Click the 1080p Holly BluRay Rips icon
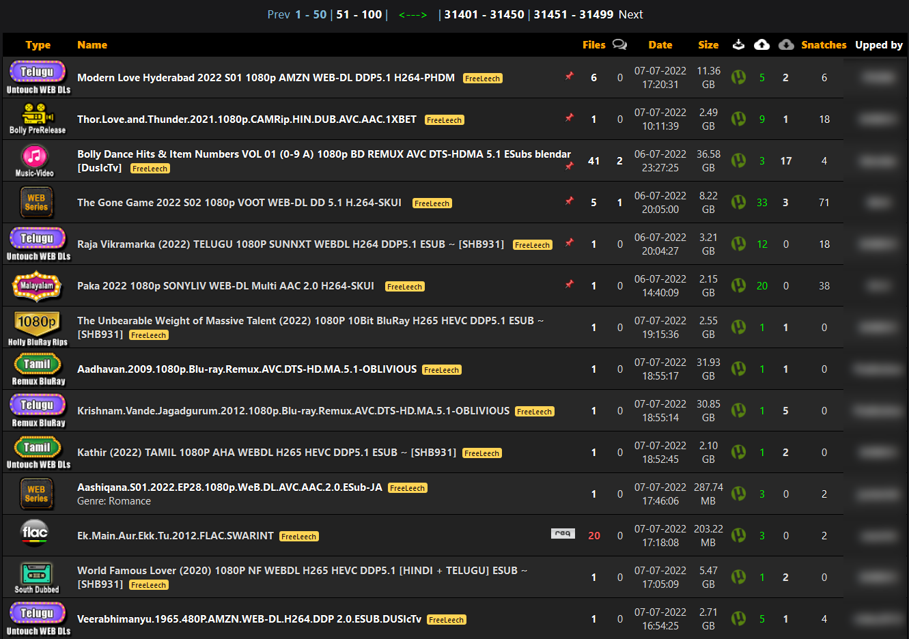 click(38, 328)
